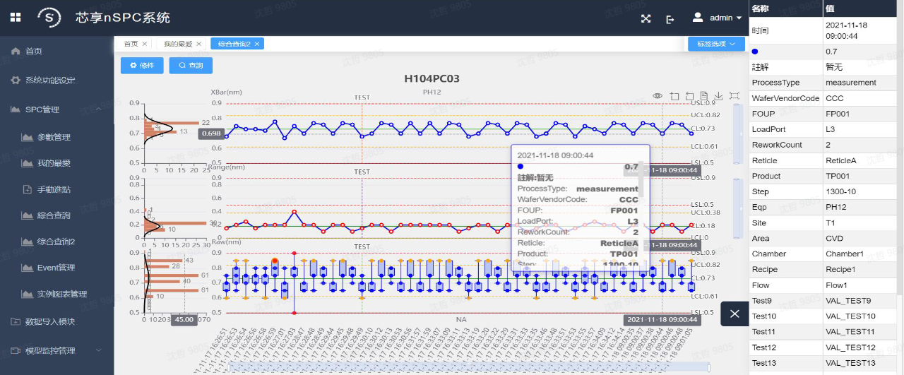Close the detail panel with X button
The height and width of the screenshot is (375, 904).
coord(734,314)
